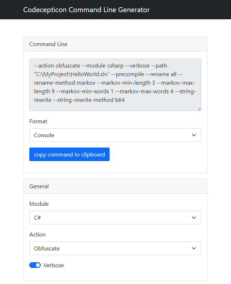This screenshot has height=284, width=231.
Task: Click the generated command line text area
Action: point(115,85)
